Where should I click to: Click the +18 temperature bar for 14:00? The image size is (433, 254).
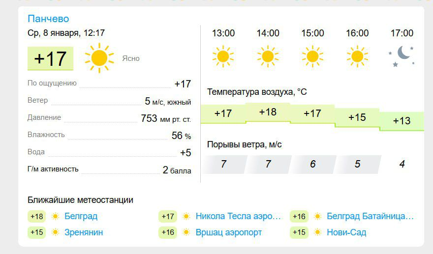click(x=268, y=112)
